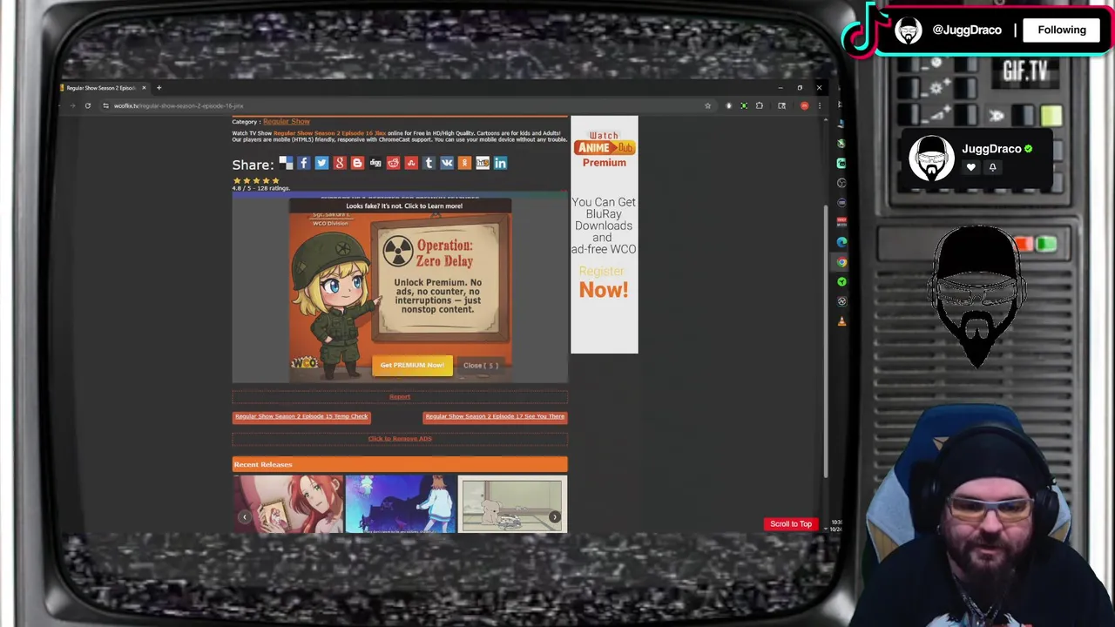Share via the Tumblr icon
Screen dimensions: 1115x627
[429, 163]
